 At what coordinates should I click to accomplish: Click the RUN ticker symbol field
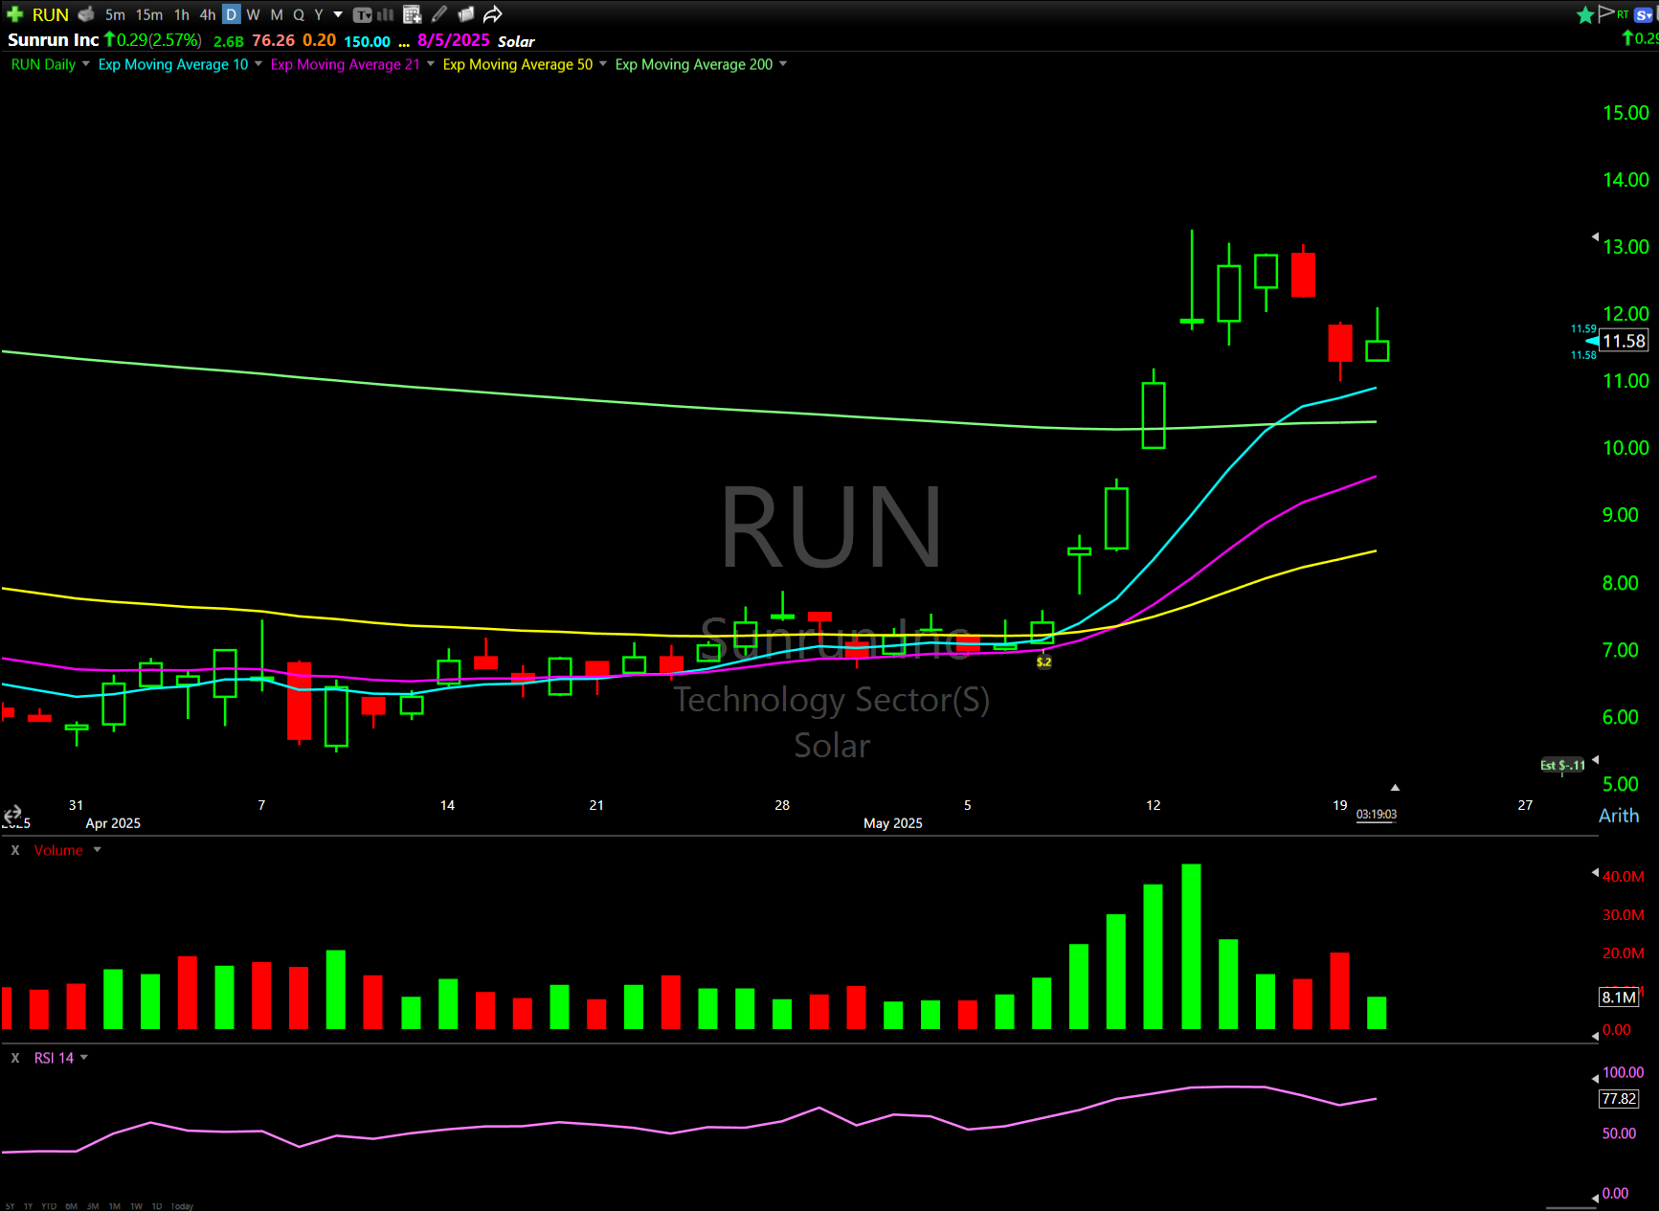pyautogui.click(x=51, y=14)
